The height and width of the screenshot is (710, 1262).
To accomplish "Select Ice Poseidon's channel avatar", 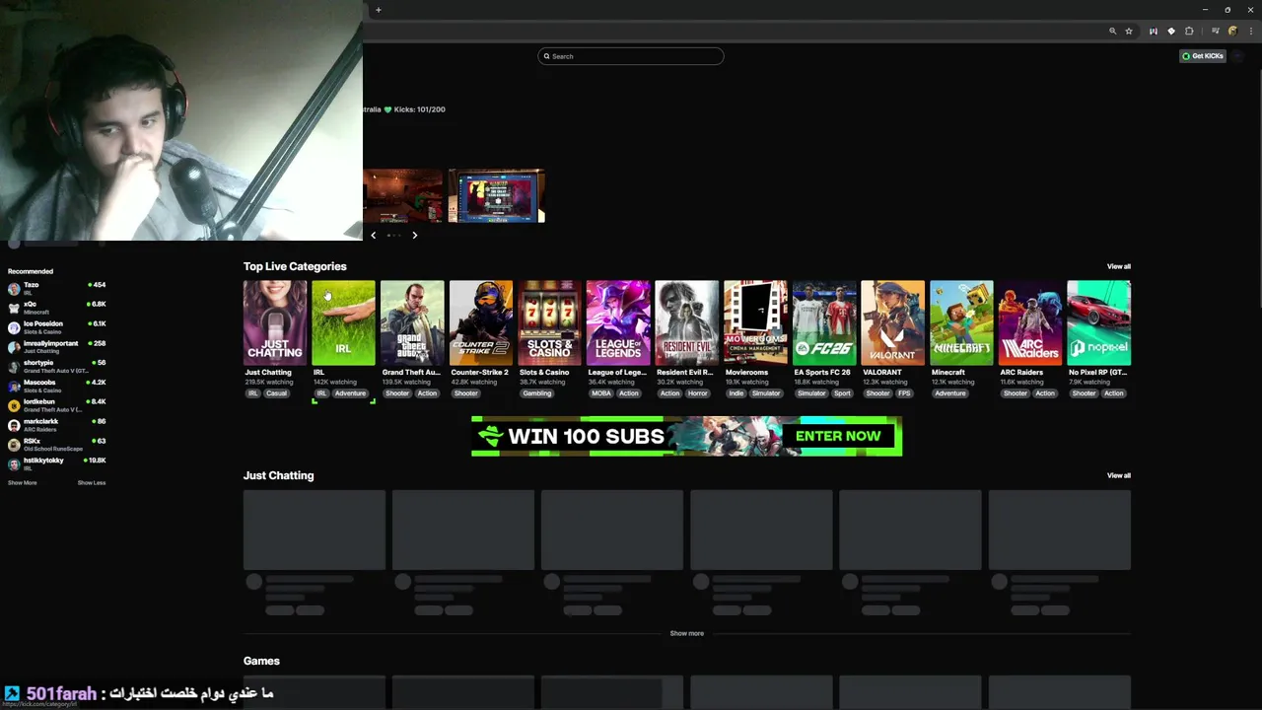I will click(14, 327).
